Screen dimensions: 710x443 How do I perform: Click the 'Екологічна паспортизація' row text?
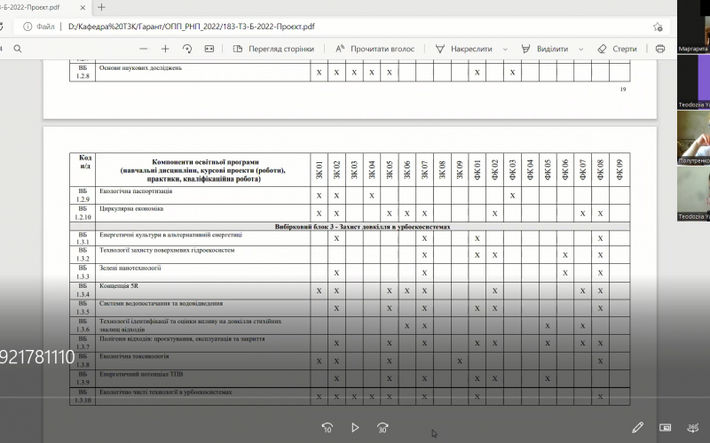[136, 191]
